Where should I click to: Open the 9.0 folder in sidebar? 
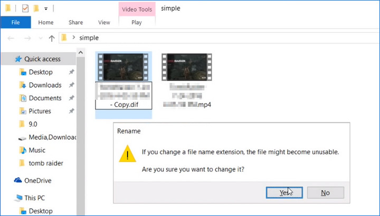(33, 124)
